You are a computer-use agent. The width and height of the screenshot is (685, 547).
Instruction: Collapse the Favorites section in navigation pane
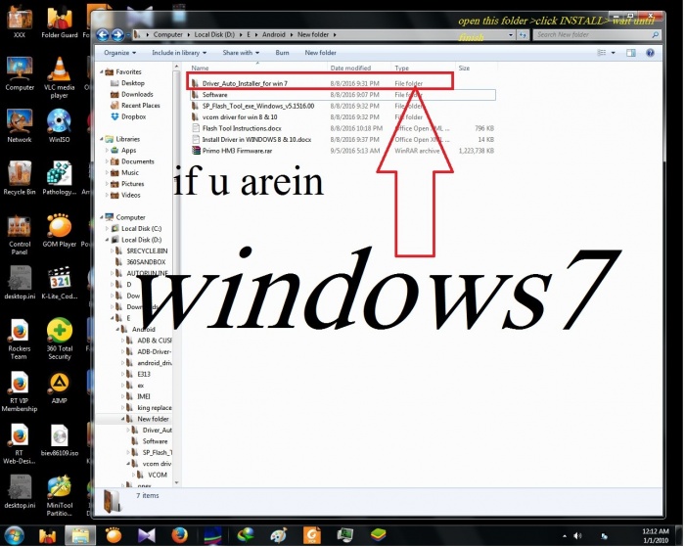click(102, 71)
